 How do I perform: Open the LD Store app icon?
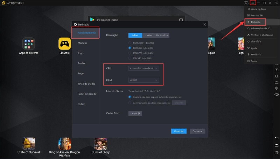click(64, 44)
